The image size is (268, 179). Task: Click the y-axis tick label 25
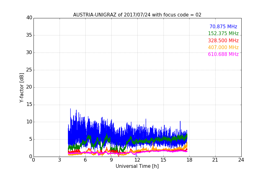tap(29, 70)
